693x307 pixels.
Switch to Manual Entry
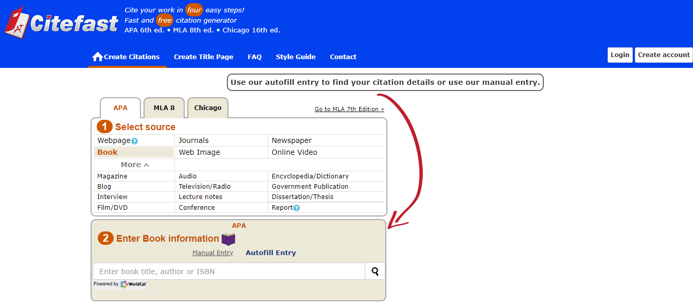(x=212, y=253)
